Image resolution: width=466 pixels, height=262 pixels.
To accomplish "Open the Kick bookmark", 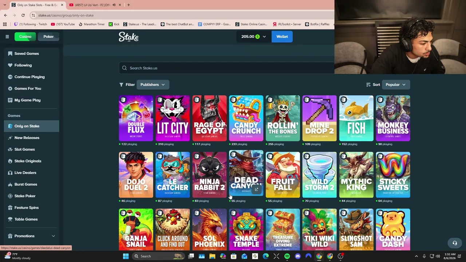I will point(114,24).
